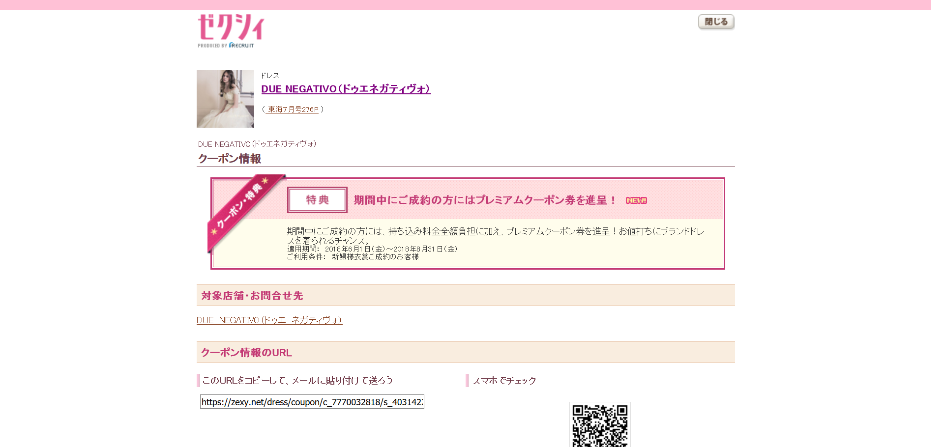Open the dress thumbnail photo
This screenshot has height=447, width=944.
[225, 99]
